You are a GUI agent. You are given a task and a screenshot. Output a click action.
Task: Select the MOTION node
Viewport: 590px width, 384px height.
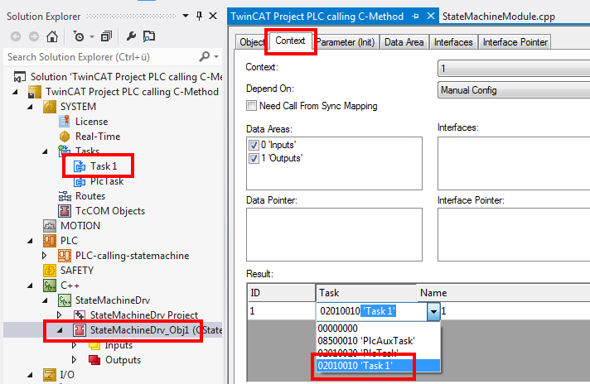80,226
